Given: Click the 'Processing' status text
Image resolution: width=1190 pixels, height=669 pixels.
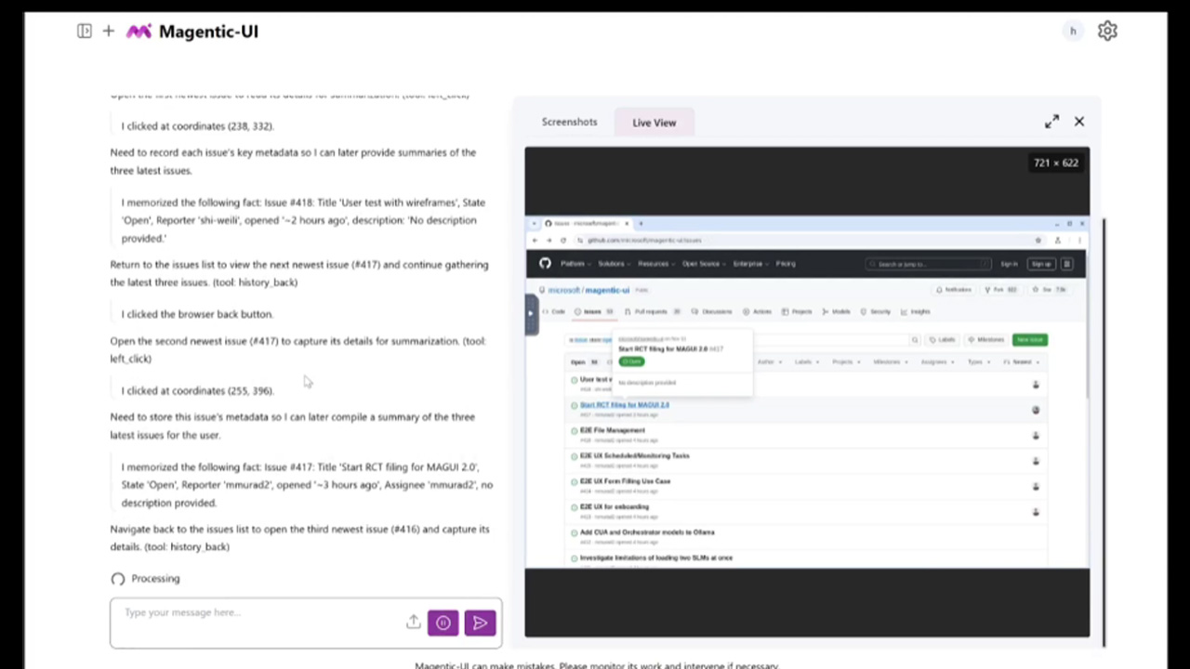Looking at the screenshot, I should (155, 579).
